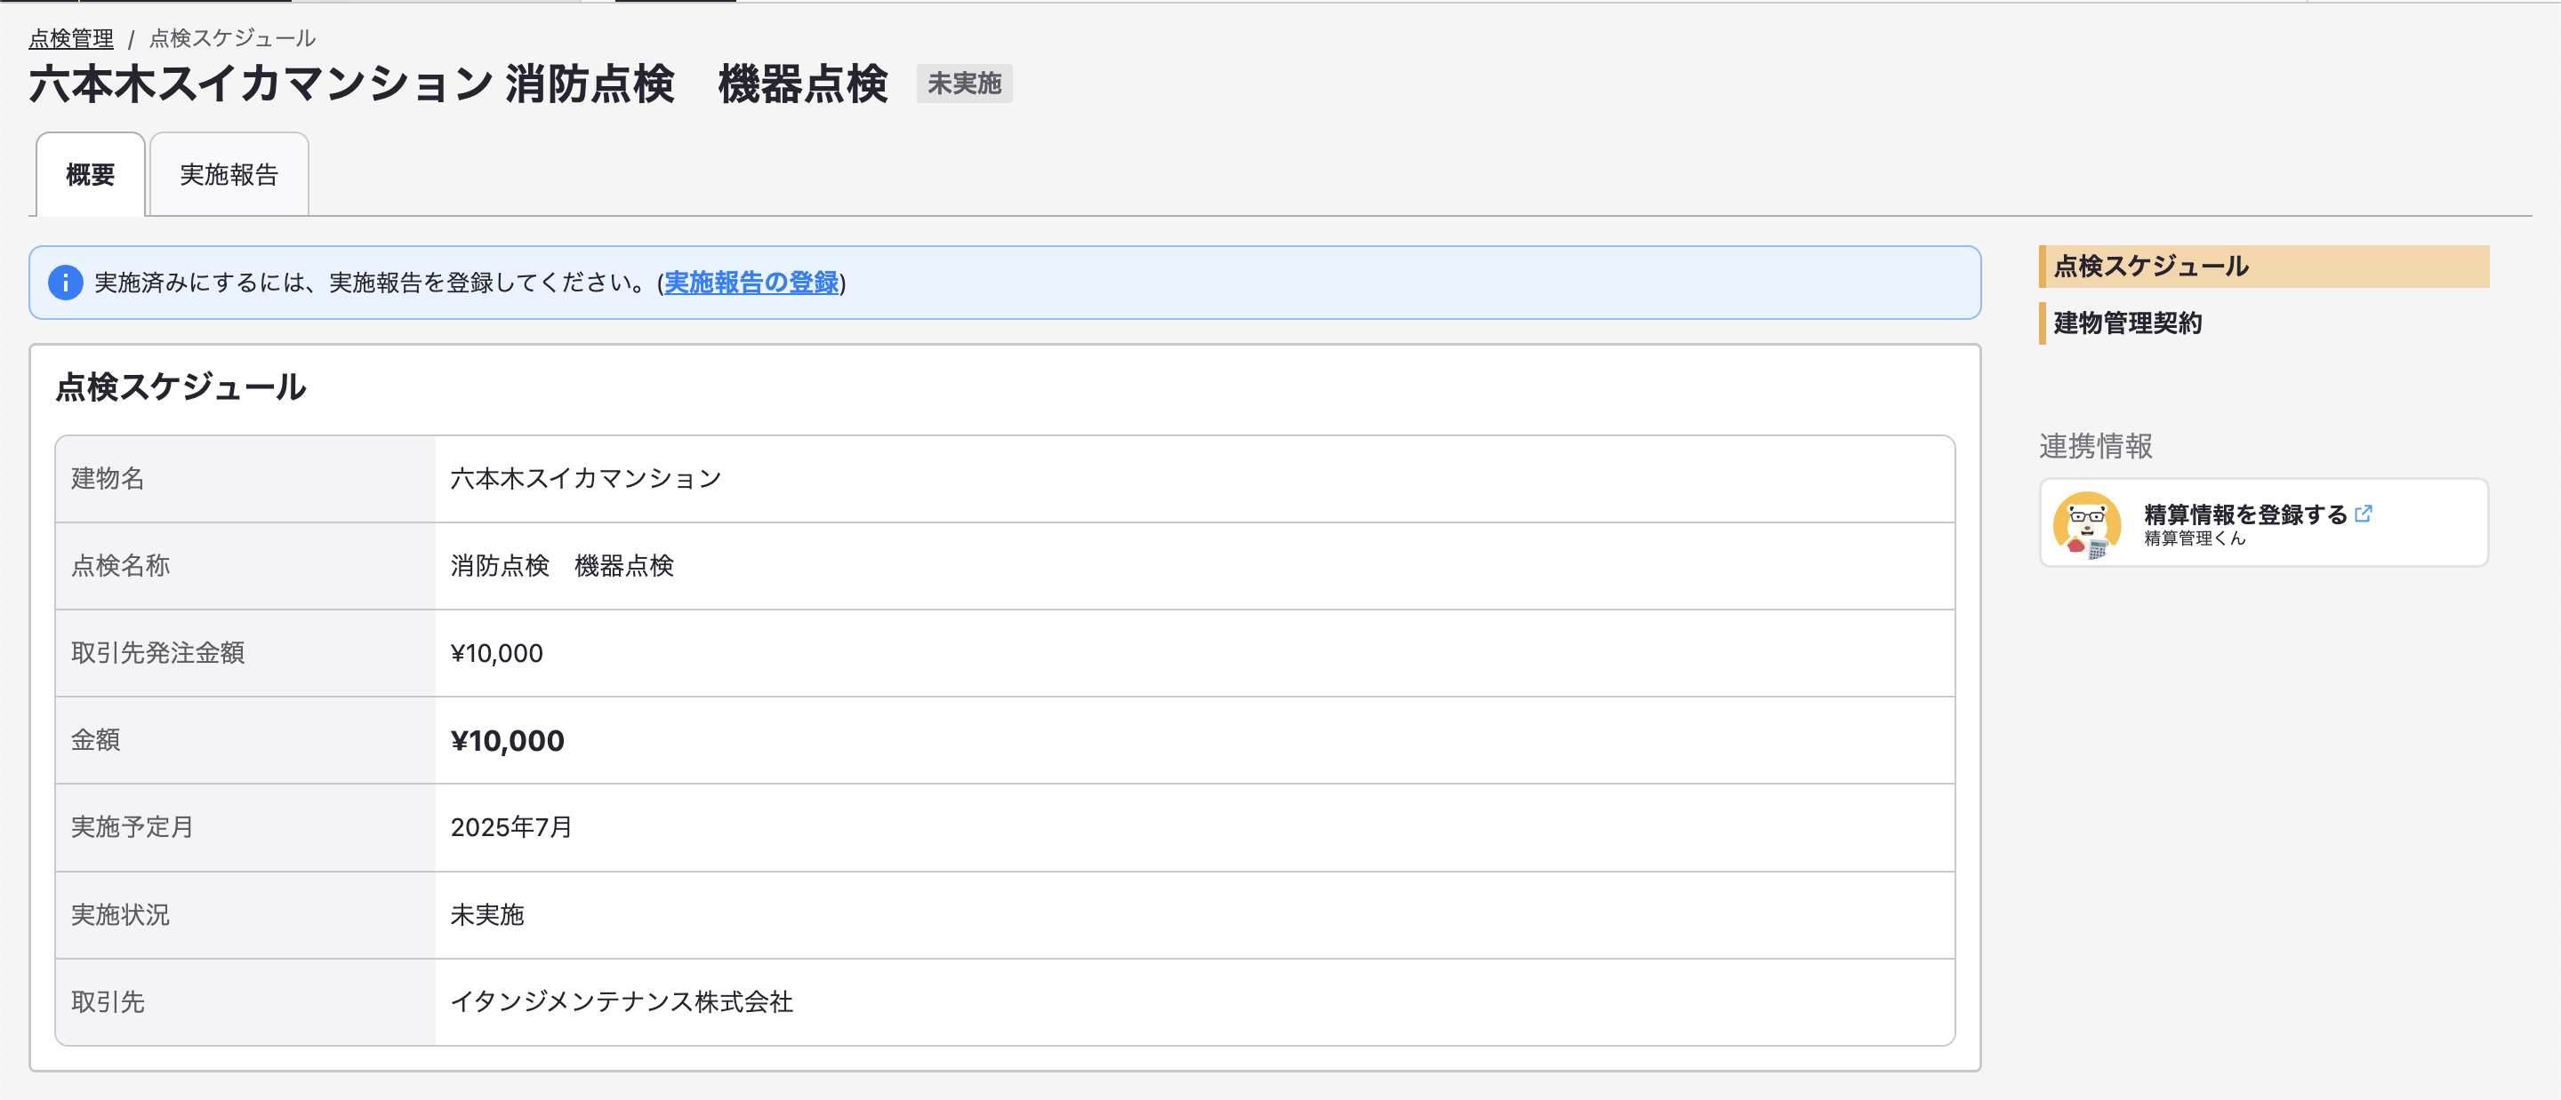The height and width of the screenshot is (1100, 2561).
Task: Click the 取引先発注金額 row label
Action: point(157,653)
